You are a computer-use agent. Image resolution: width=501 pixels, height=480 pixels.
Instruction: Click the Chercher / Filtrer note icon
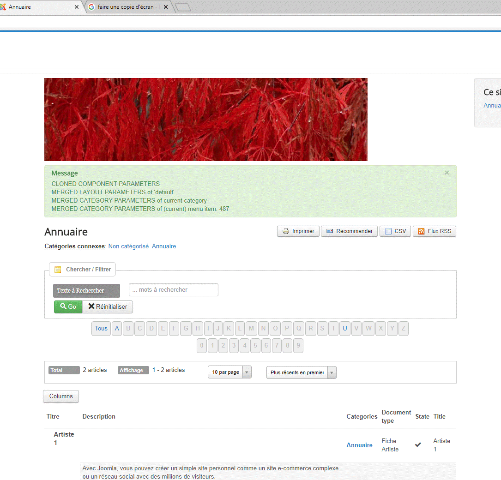(58, 270)
